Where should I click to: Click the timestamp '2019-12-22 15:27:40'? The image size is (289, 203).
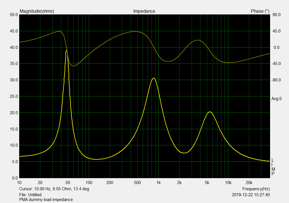[x=251, y=195]
